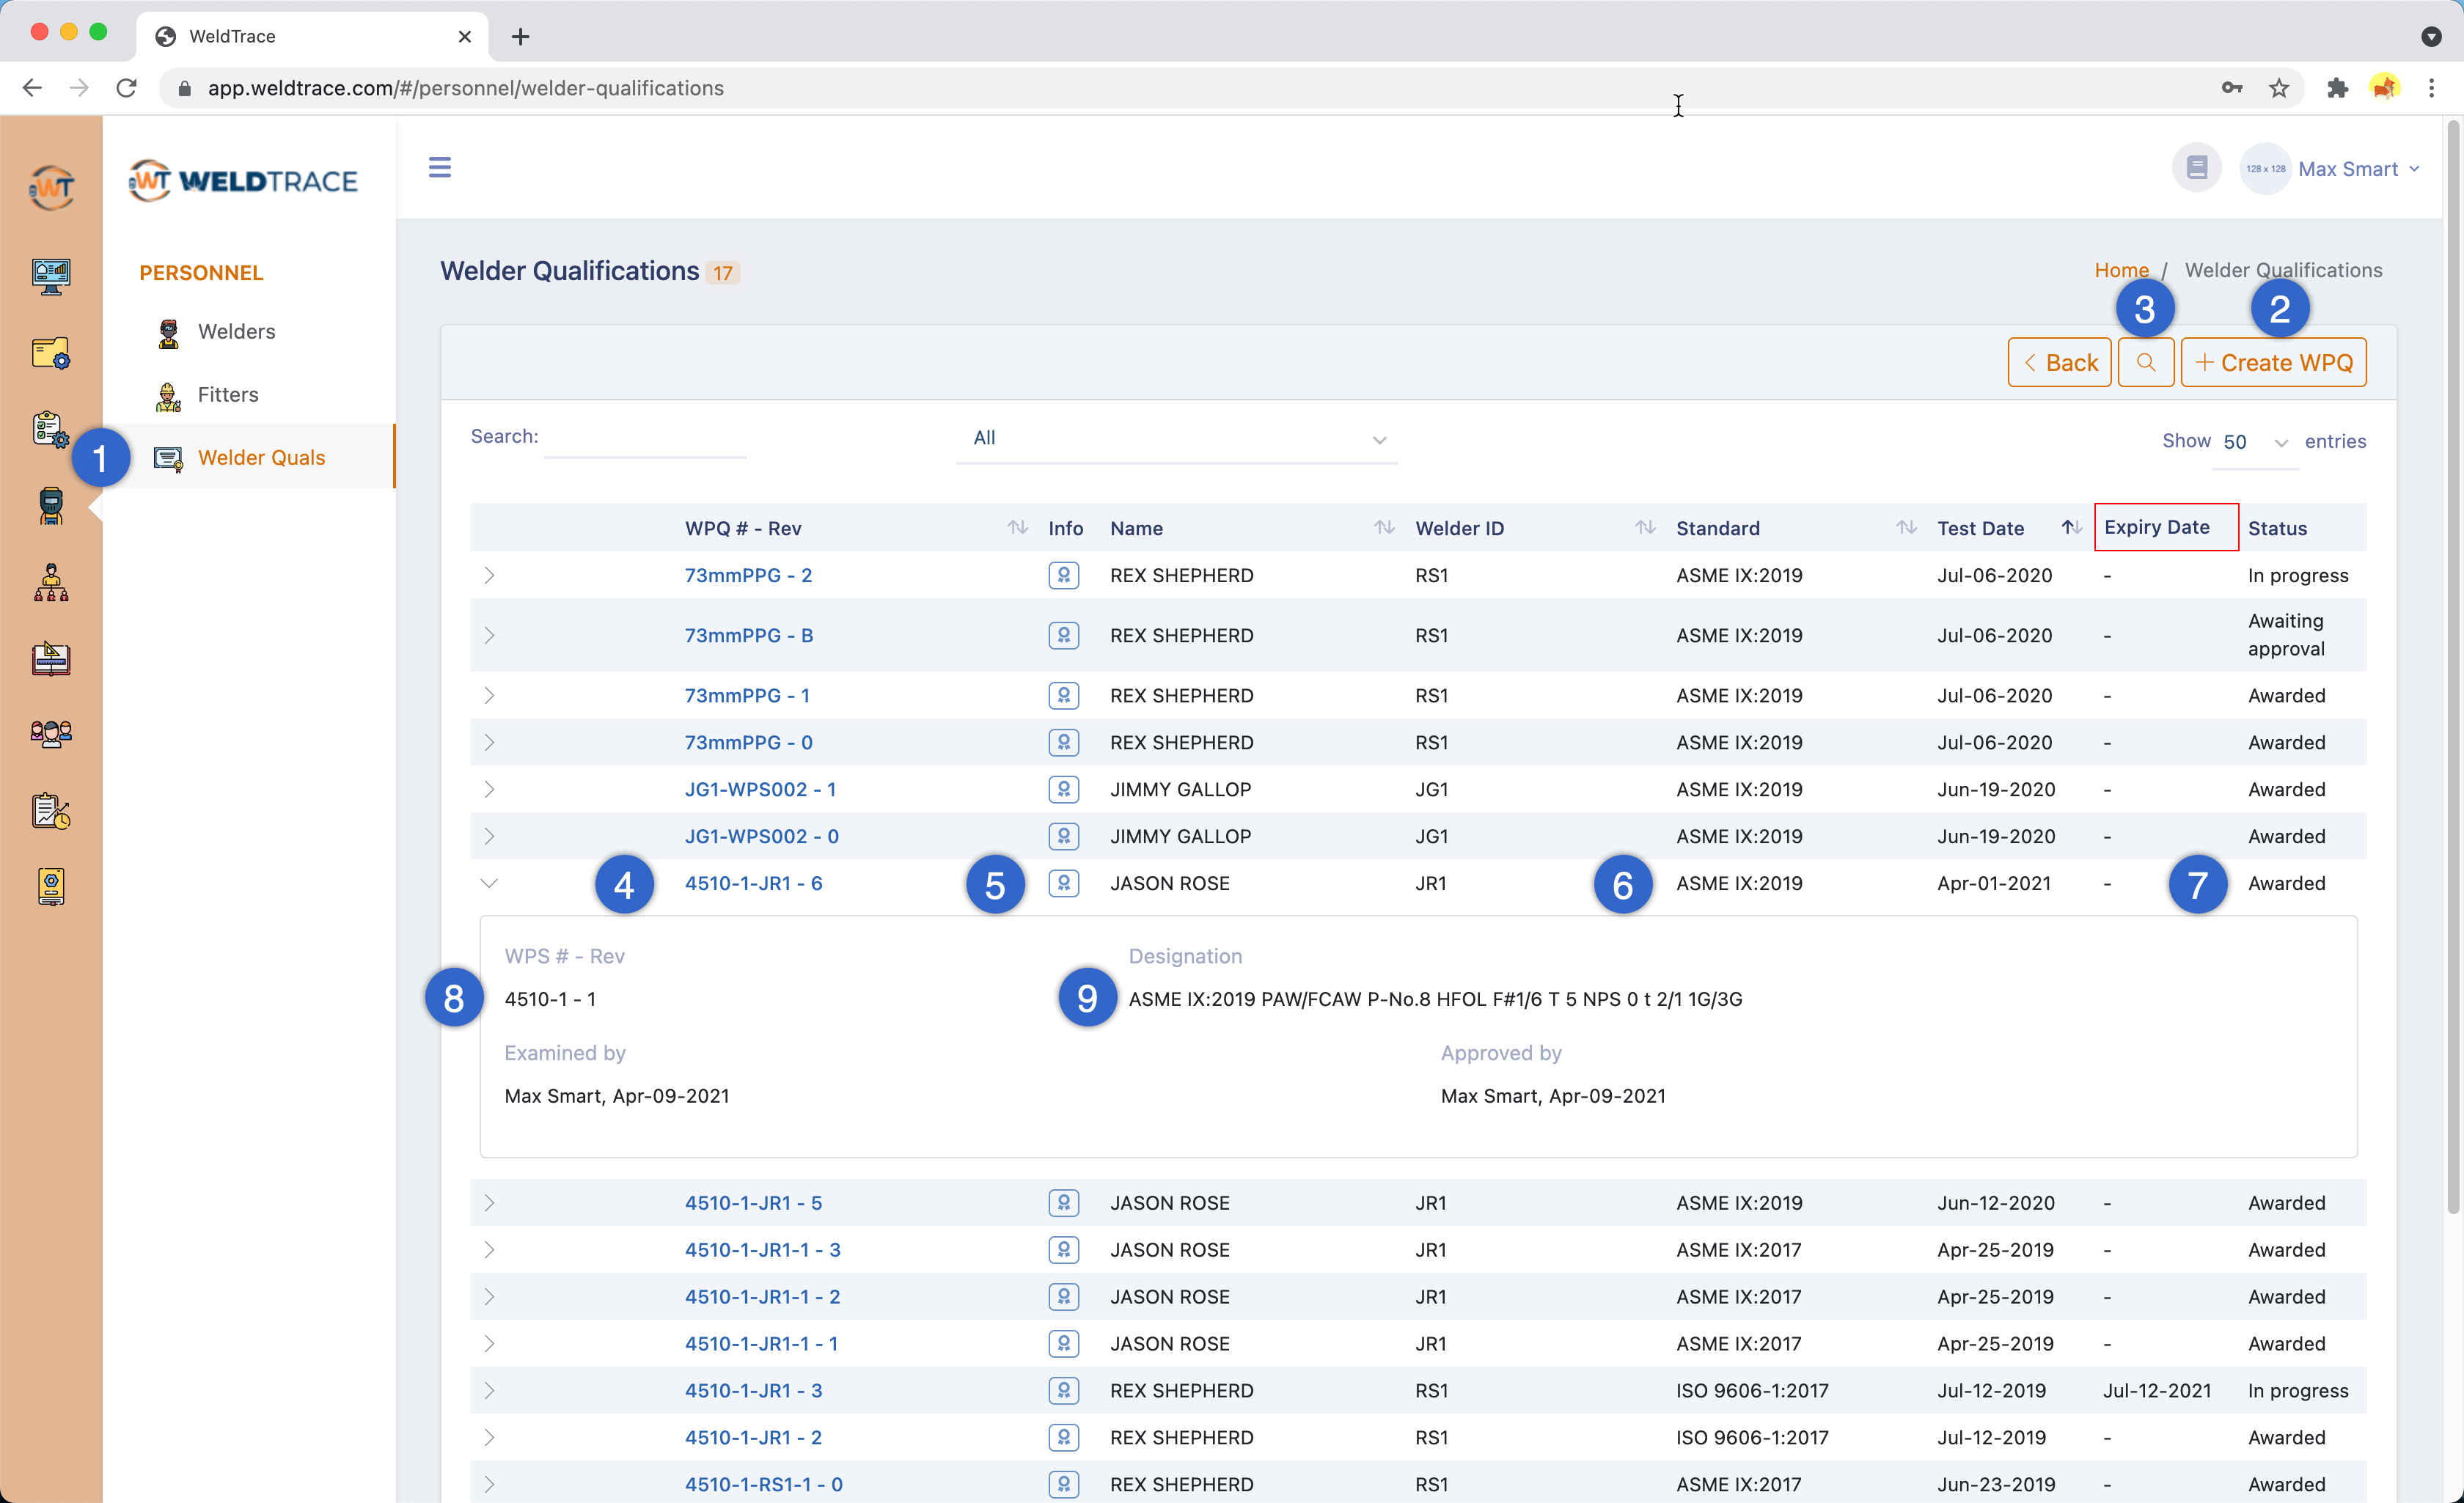
Task: Open the Show 50 entries dropdown
Action: pos(2255,442)
